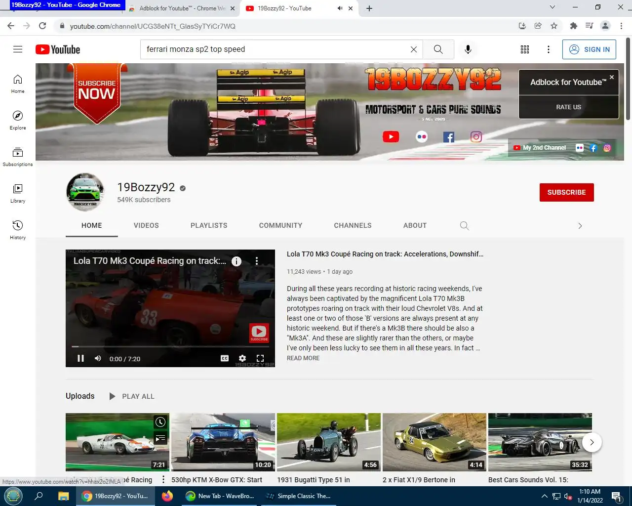632x506 pixels.
Task: Click the 19Bozzy92 channel avatar
Action: coord(85,192)
